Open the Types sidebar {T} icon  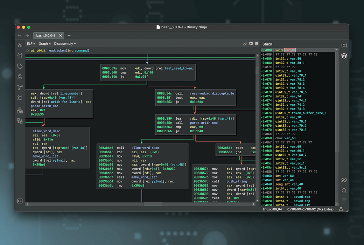20,56
